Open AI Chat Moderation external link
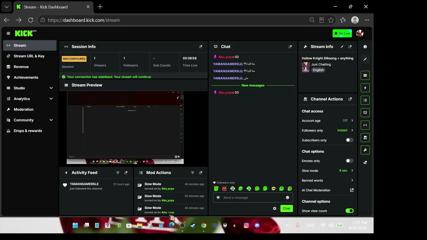Viewport: 427px width, 240px height. click(352, 190)
